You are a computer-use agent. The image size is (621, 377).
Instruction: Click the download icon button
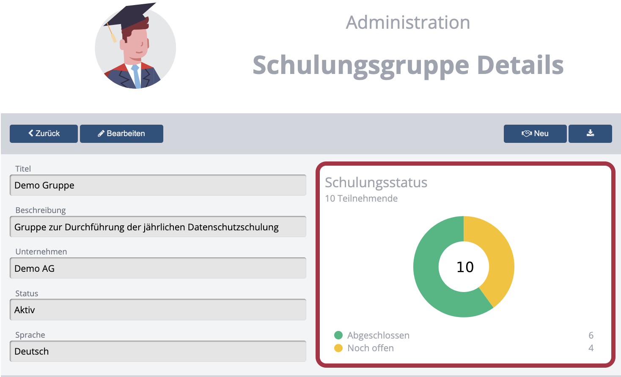click(590, 134)
